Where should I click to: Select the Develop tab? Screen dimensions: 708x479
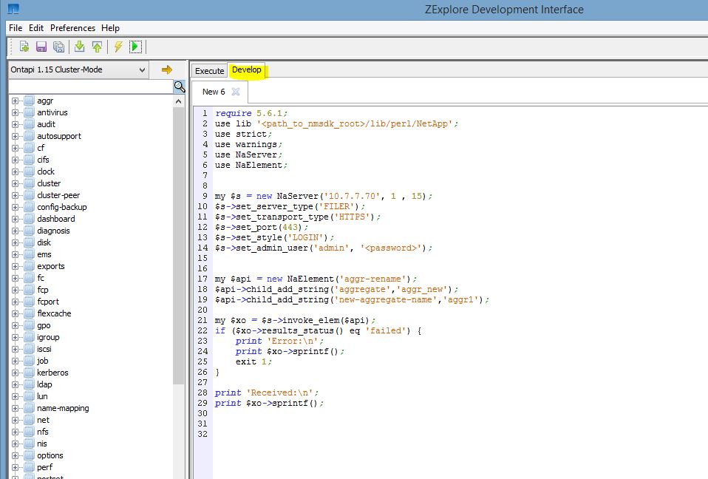[x=247, y=70]
